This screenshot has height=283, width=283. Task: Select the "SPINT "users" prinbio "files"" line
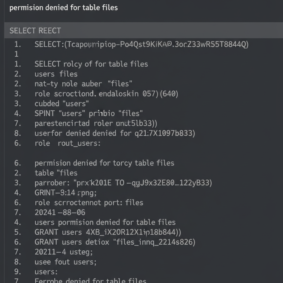[x=89, y=113]
